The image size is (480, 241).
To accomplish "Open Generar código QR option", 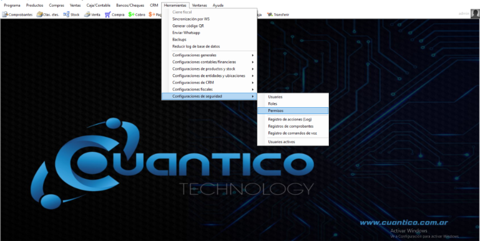I will [209, 26].
